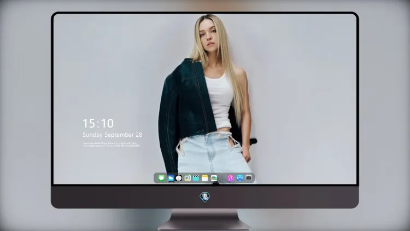Viewport: 410px width, 231px height.
Task: Open the Weather app in dock
Action: [170, 178]
